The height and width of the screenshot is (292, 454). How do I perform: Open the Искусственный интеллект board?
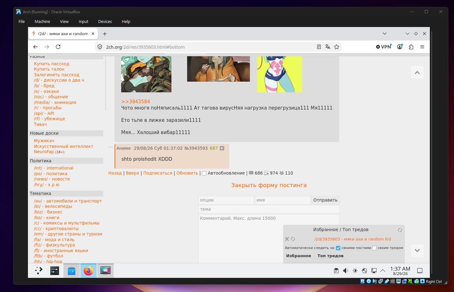point(63,146)
